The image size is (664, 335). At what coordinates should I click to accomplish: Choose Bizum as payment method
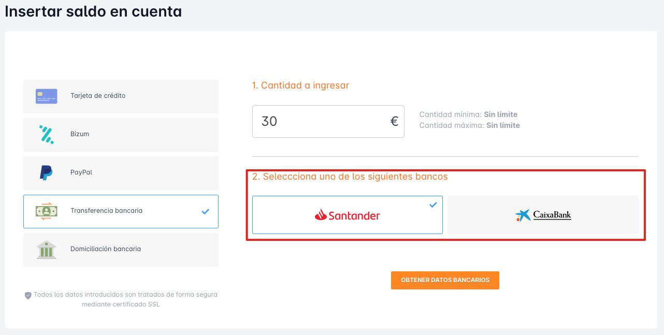121,135
